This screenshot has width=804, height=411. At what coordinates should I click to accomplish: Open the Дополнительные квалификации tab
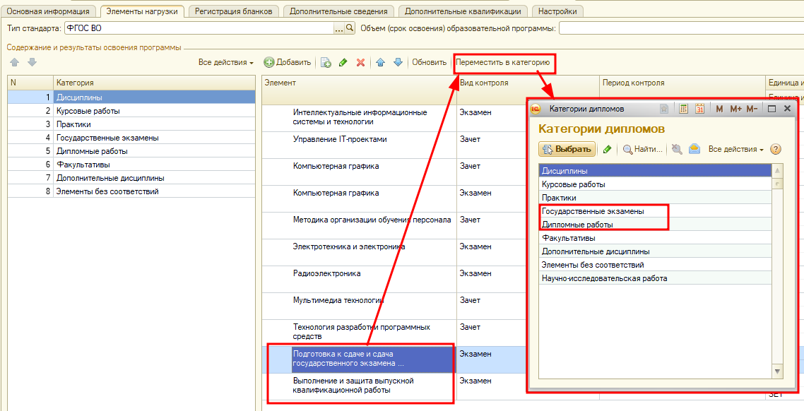coord(463,11)
